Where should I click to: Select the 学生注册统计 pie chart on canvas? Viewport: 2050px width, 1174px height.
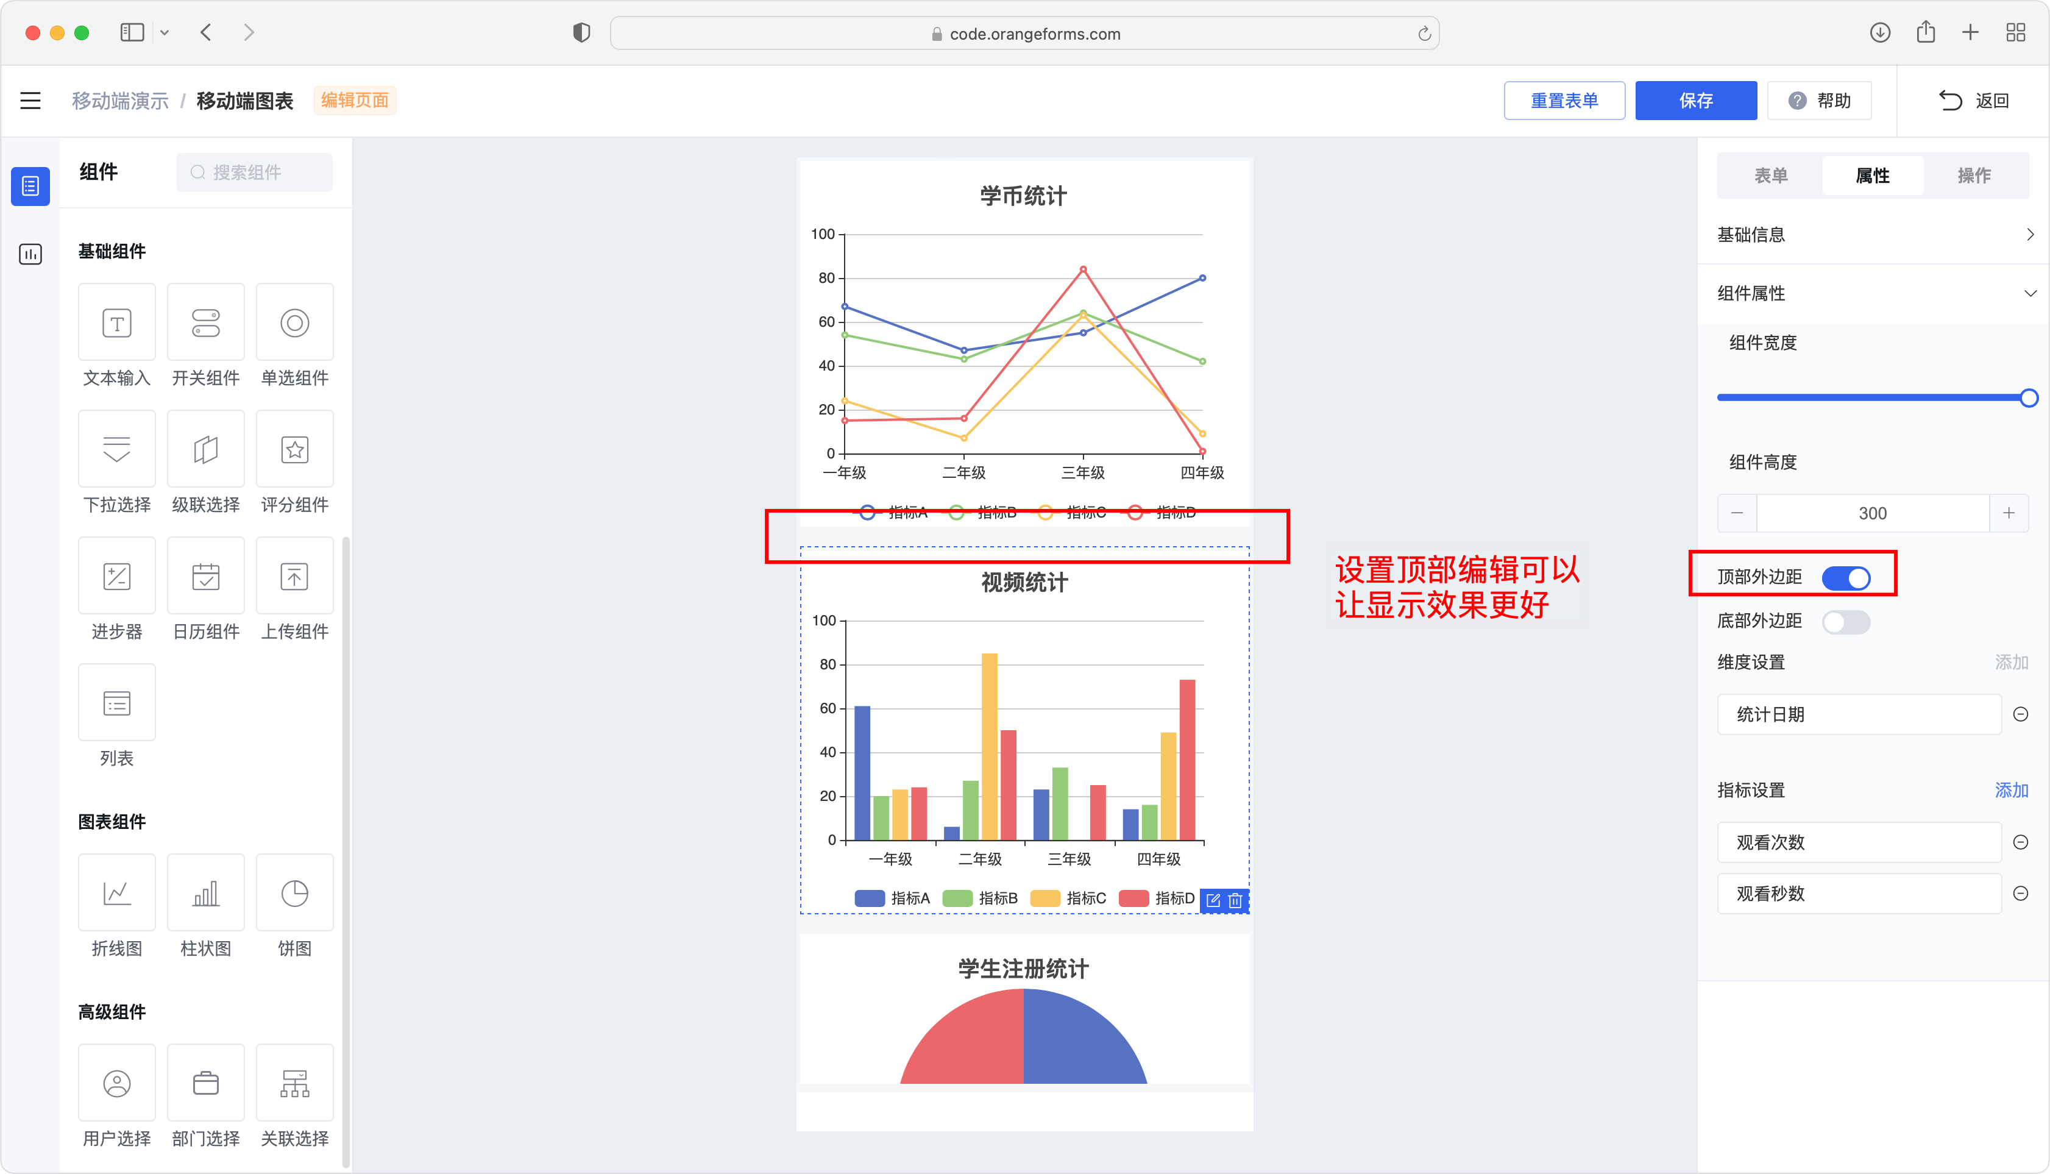pos(1024,1009)
